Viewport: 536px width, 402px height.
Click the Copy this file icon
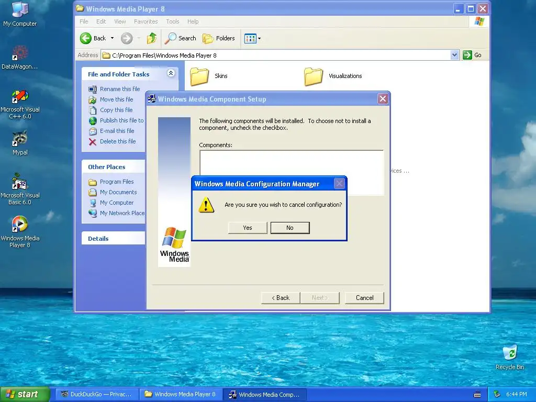point(93,110)
